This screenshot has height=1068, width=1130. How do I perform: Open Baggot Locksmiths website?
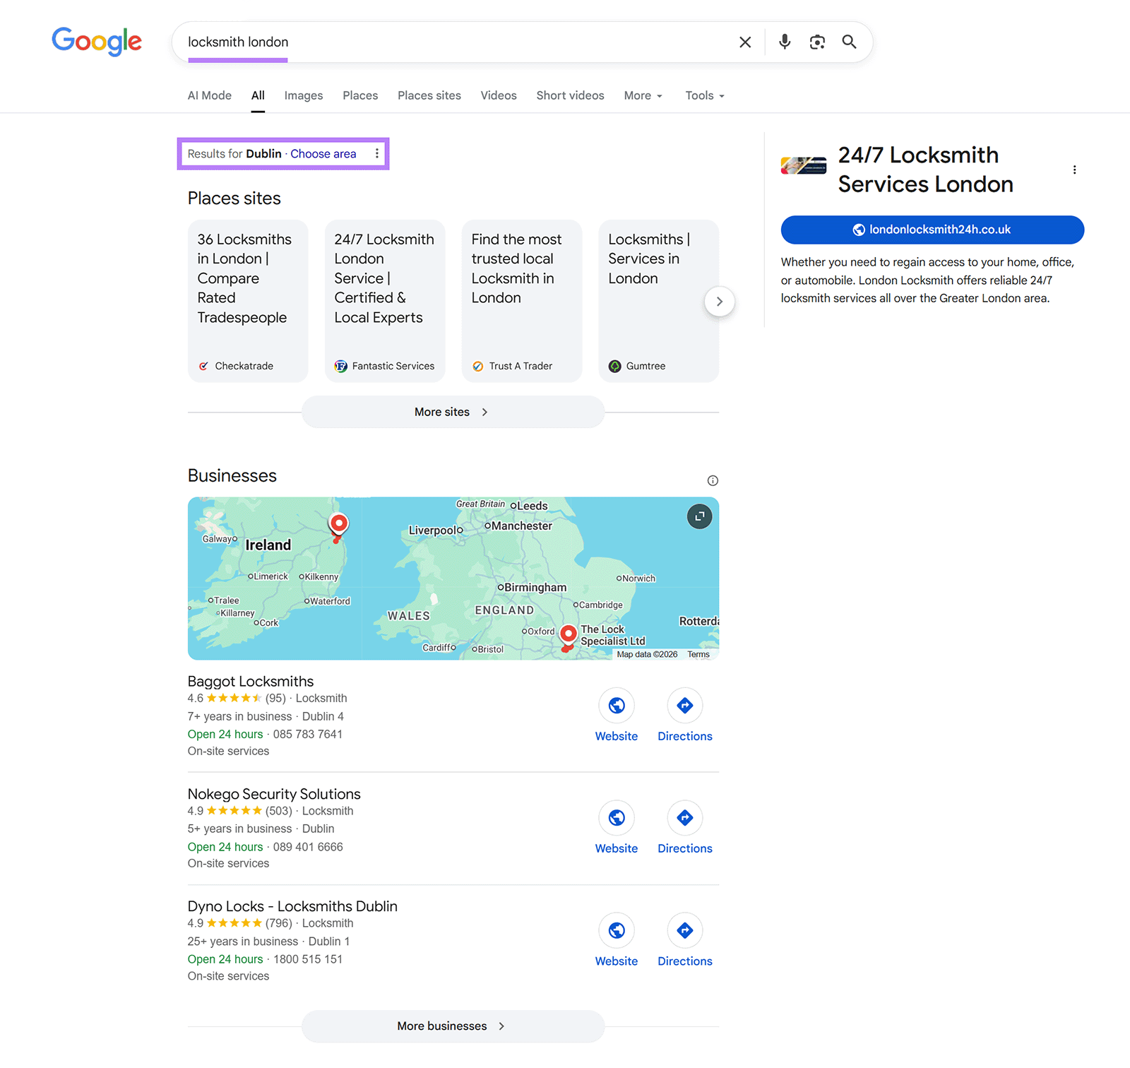(616, 715)
